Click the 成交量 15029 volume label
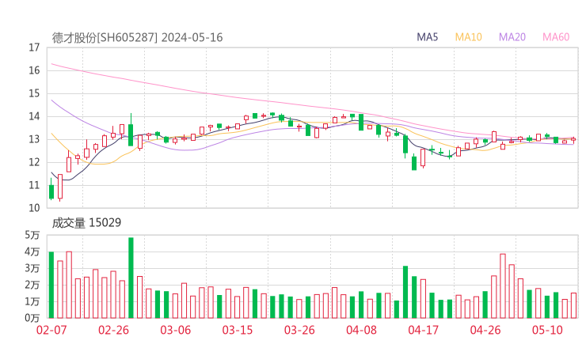The width and height of the screenshot is (586, 348). 86,223
